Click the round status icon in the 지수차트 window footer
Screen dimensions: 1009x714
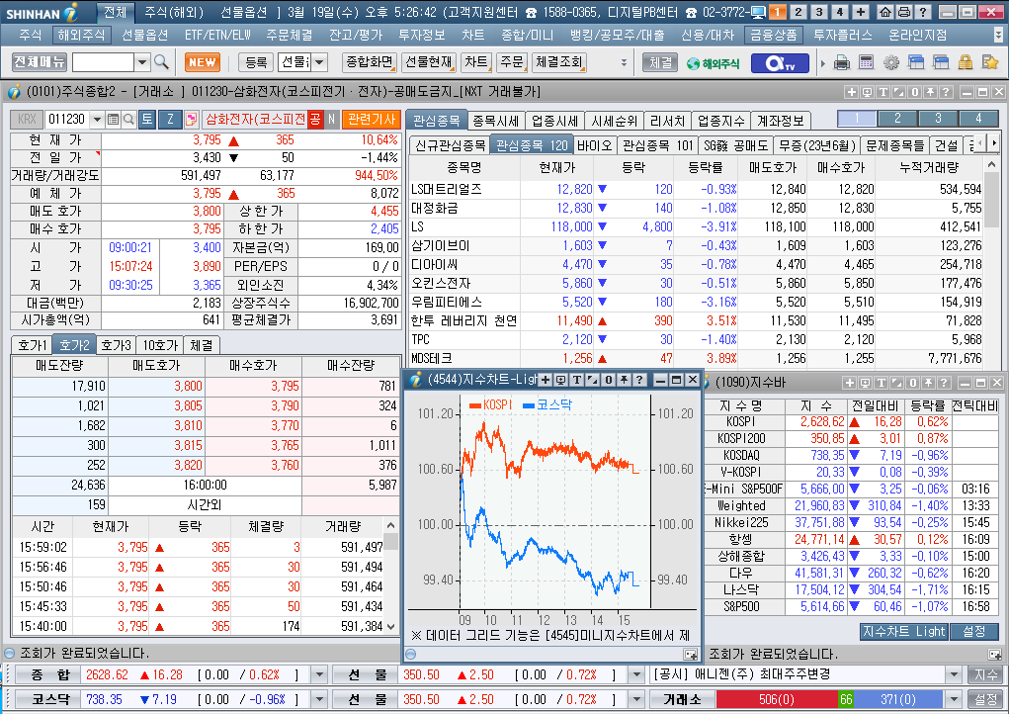point(410,654)
